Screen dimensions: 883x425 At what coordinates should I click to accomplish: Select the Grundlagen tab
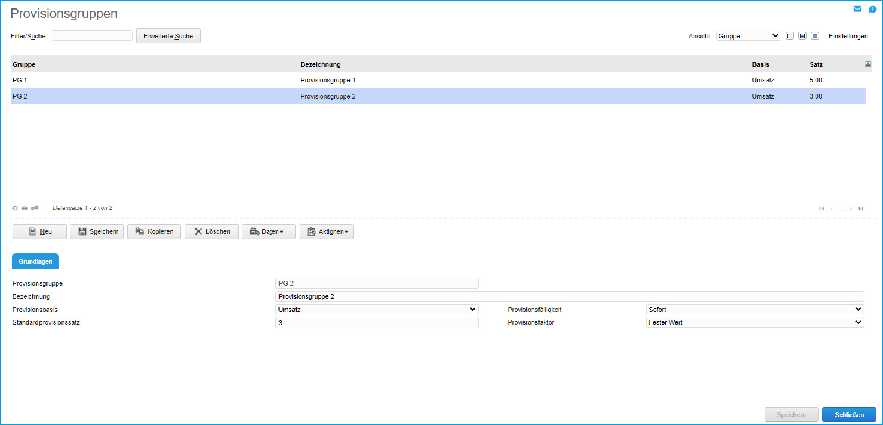(x=35, y=261)
